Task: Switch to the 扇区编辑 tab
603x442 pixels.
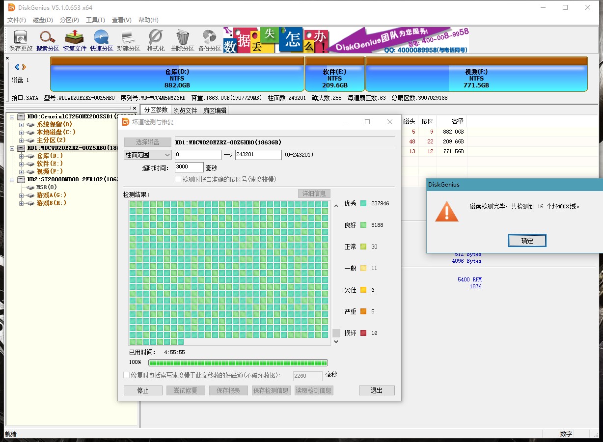Action: click(215, 110)
